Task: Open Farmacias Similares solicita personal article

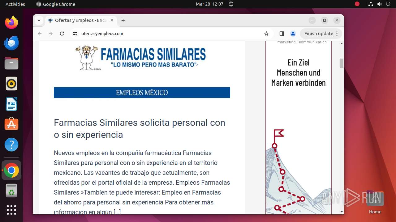Action: (140, 129)
